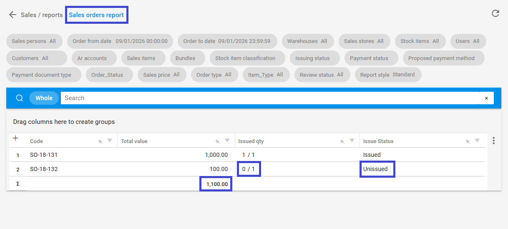Screen dimensions: 508x229
Task: Select the Issuing status filter chip
Action: coord(314,58)
